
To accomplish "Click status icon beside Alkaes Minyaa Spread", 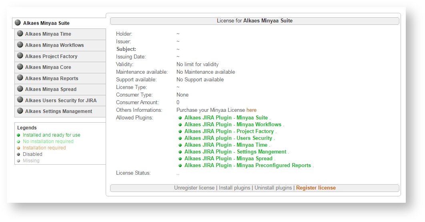I will 20,89.
